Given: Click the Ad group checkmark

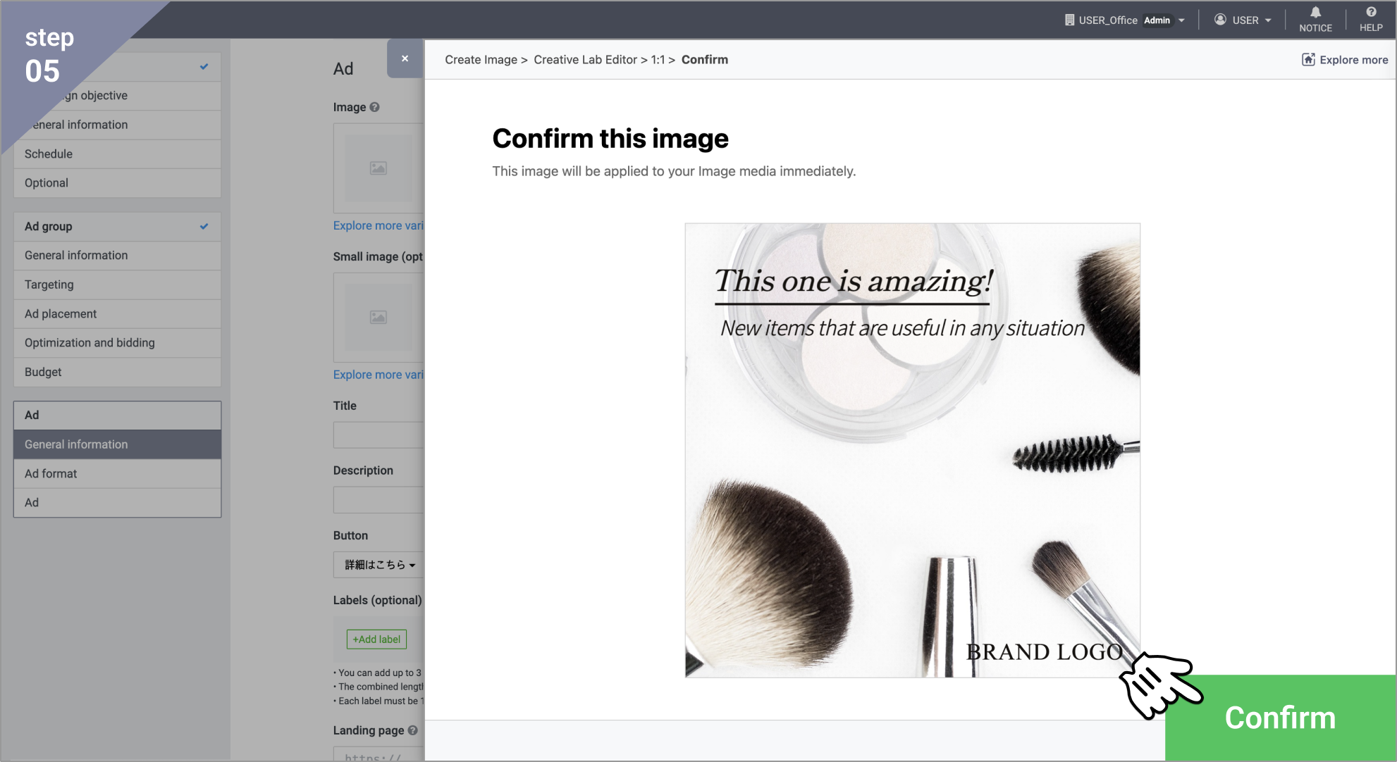Looking at the screenshot, I should (204, 227).
